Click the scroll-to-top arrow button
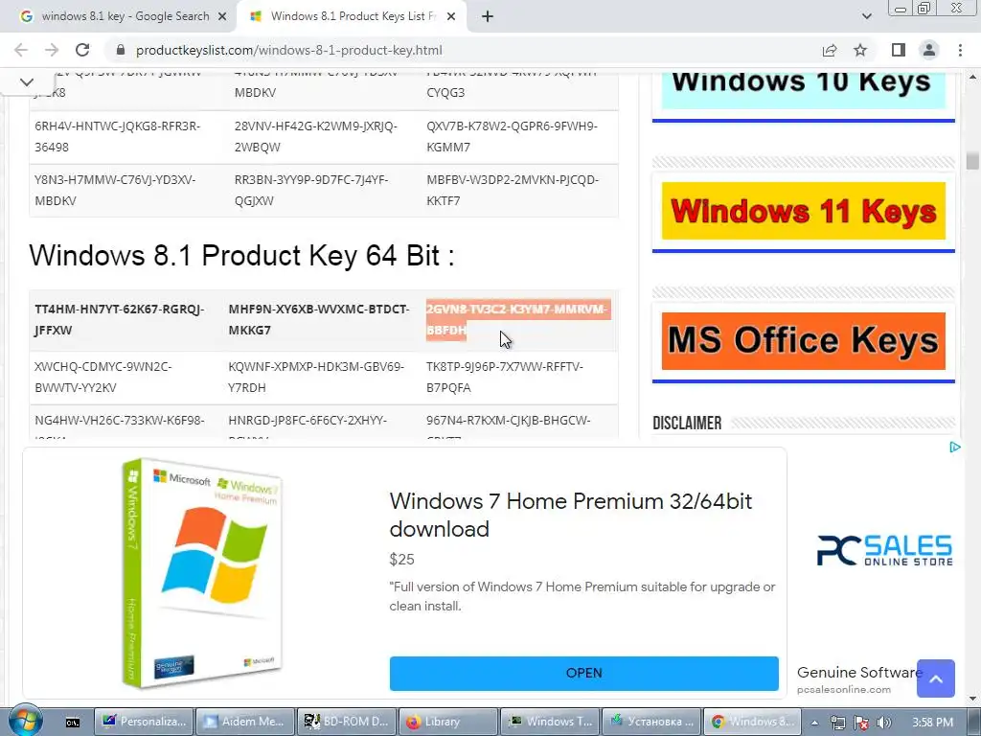Image resolution: width=981 pixels, height=736 pixels. (x=935, y=678)
